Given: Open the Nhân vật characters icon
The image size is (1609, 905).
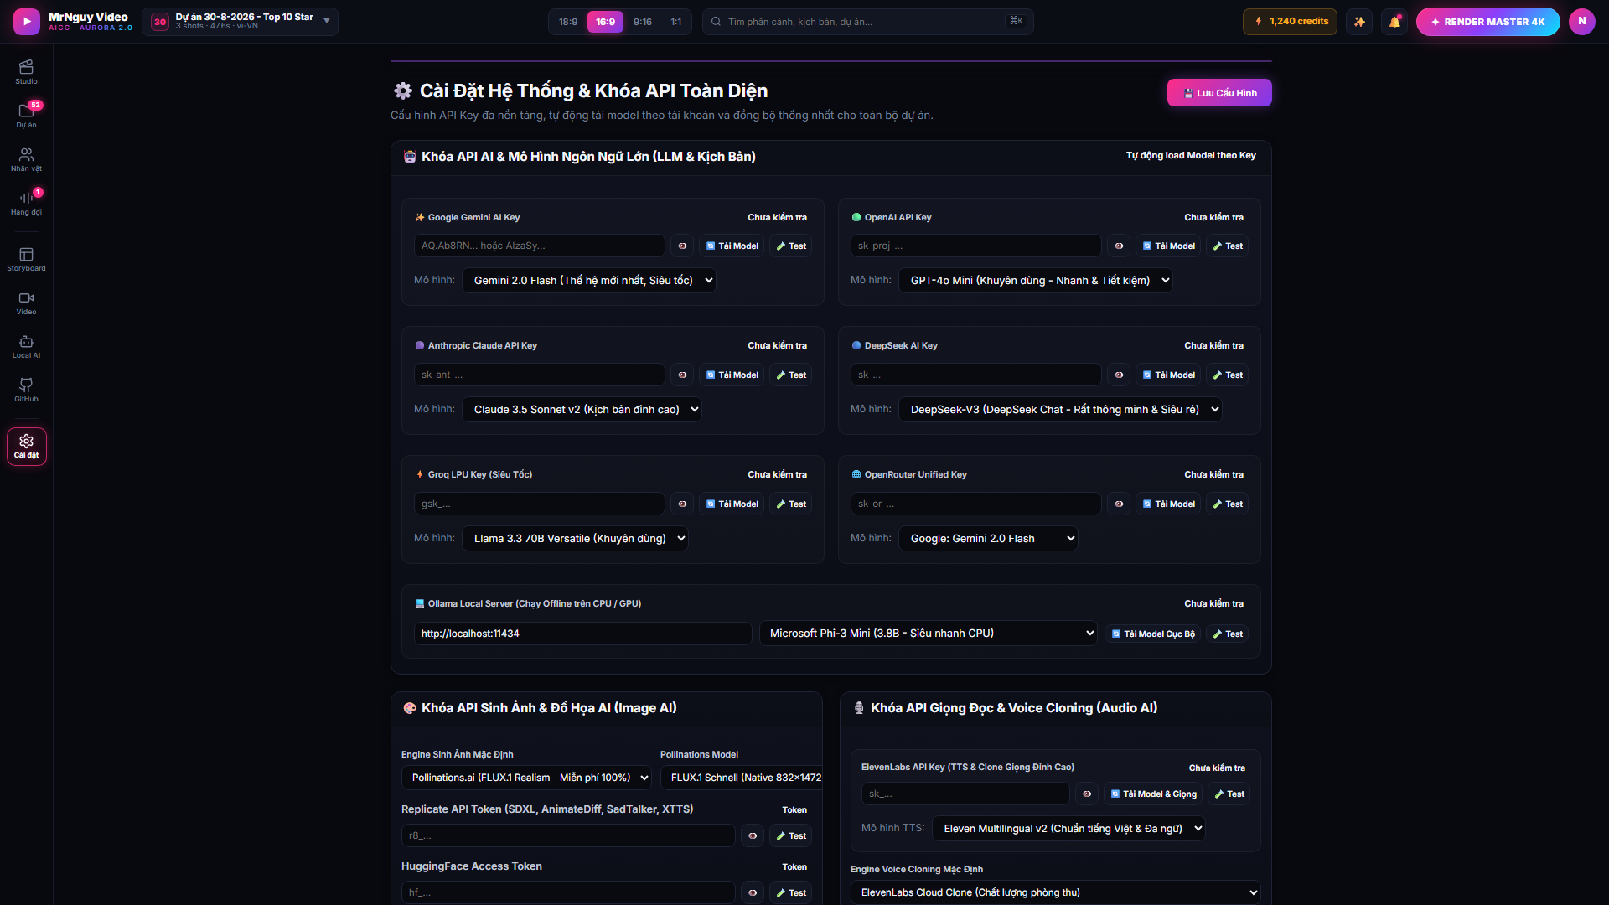Looking at the screenshot, I should tap(26, 158).
